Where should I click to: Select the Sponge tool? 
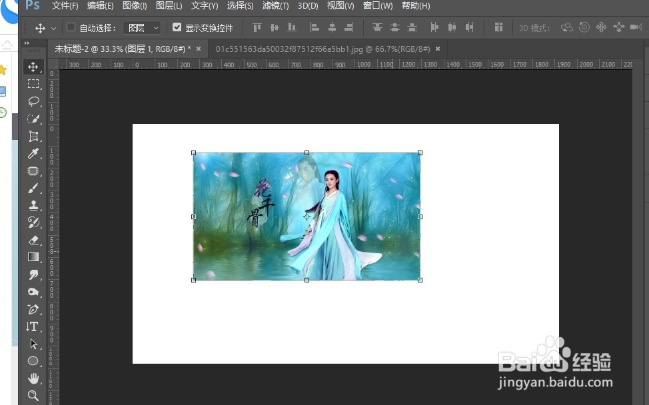tap(33, 292)
